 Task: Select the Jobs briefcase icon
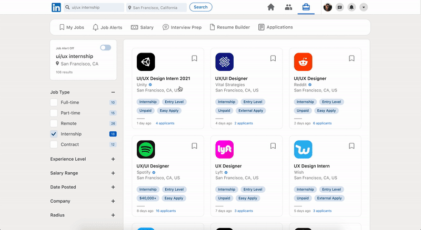click(x=306, y=7)
